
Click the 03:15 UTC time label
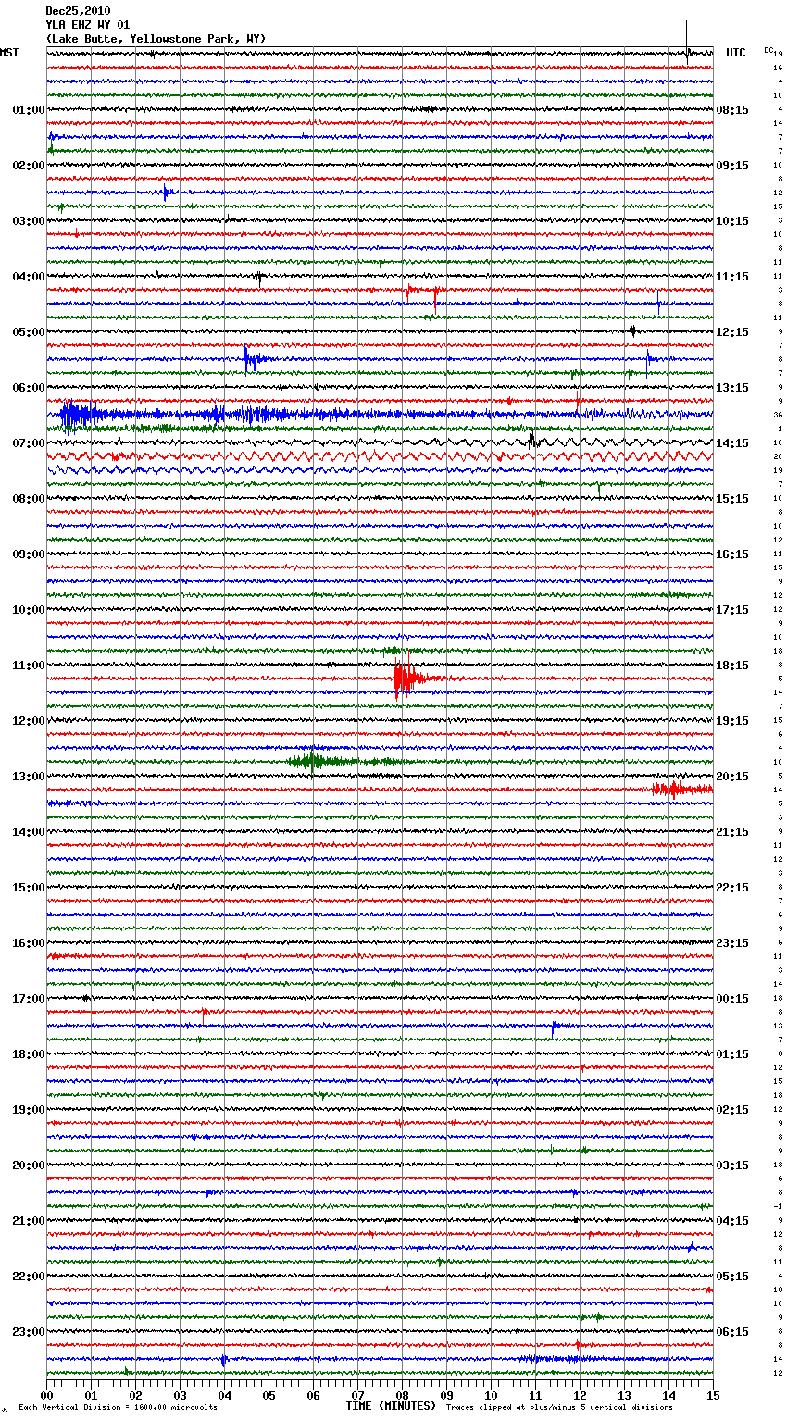[x=732, y=1165]
